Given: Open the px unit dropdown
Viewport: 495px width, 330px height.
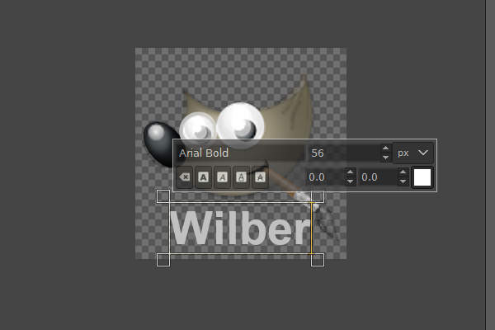Looking at the screenshot, I should 412,153.
